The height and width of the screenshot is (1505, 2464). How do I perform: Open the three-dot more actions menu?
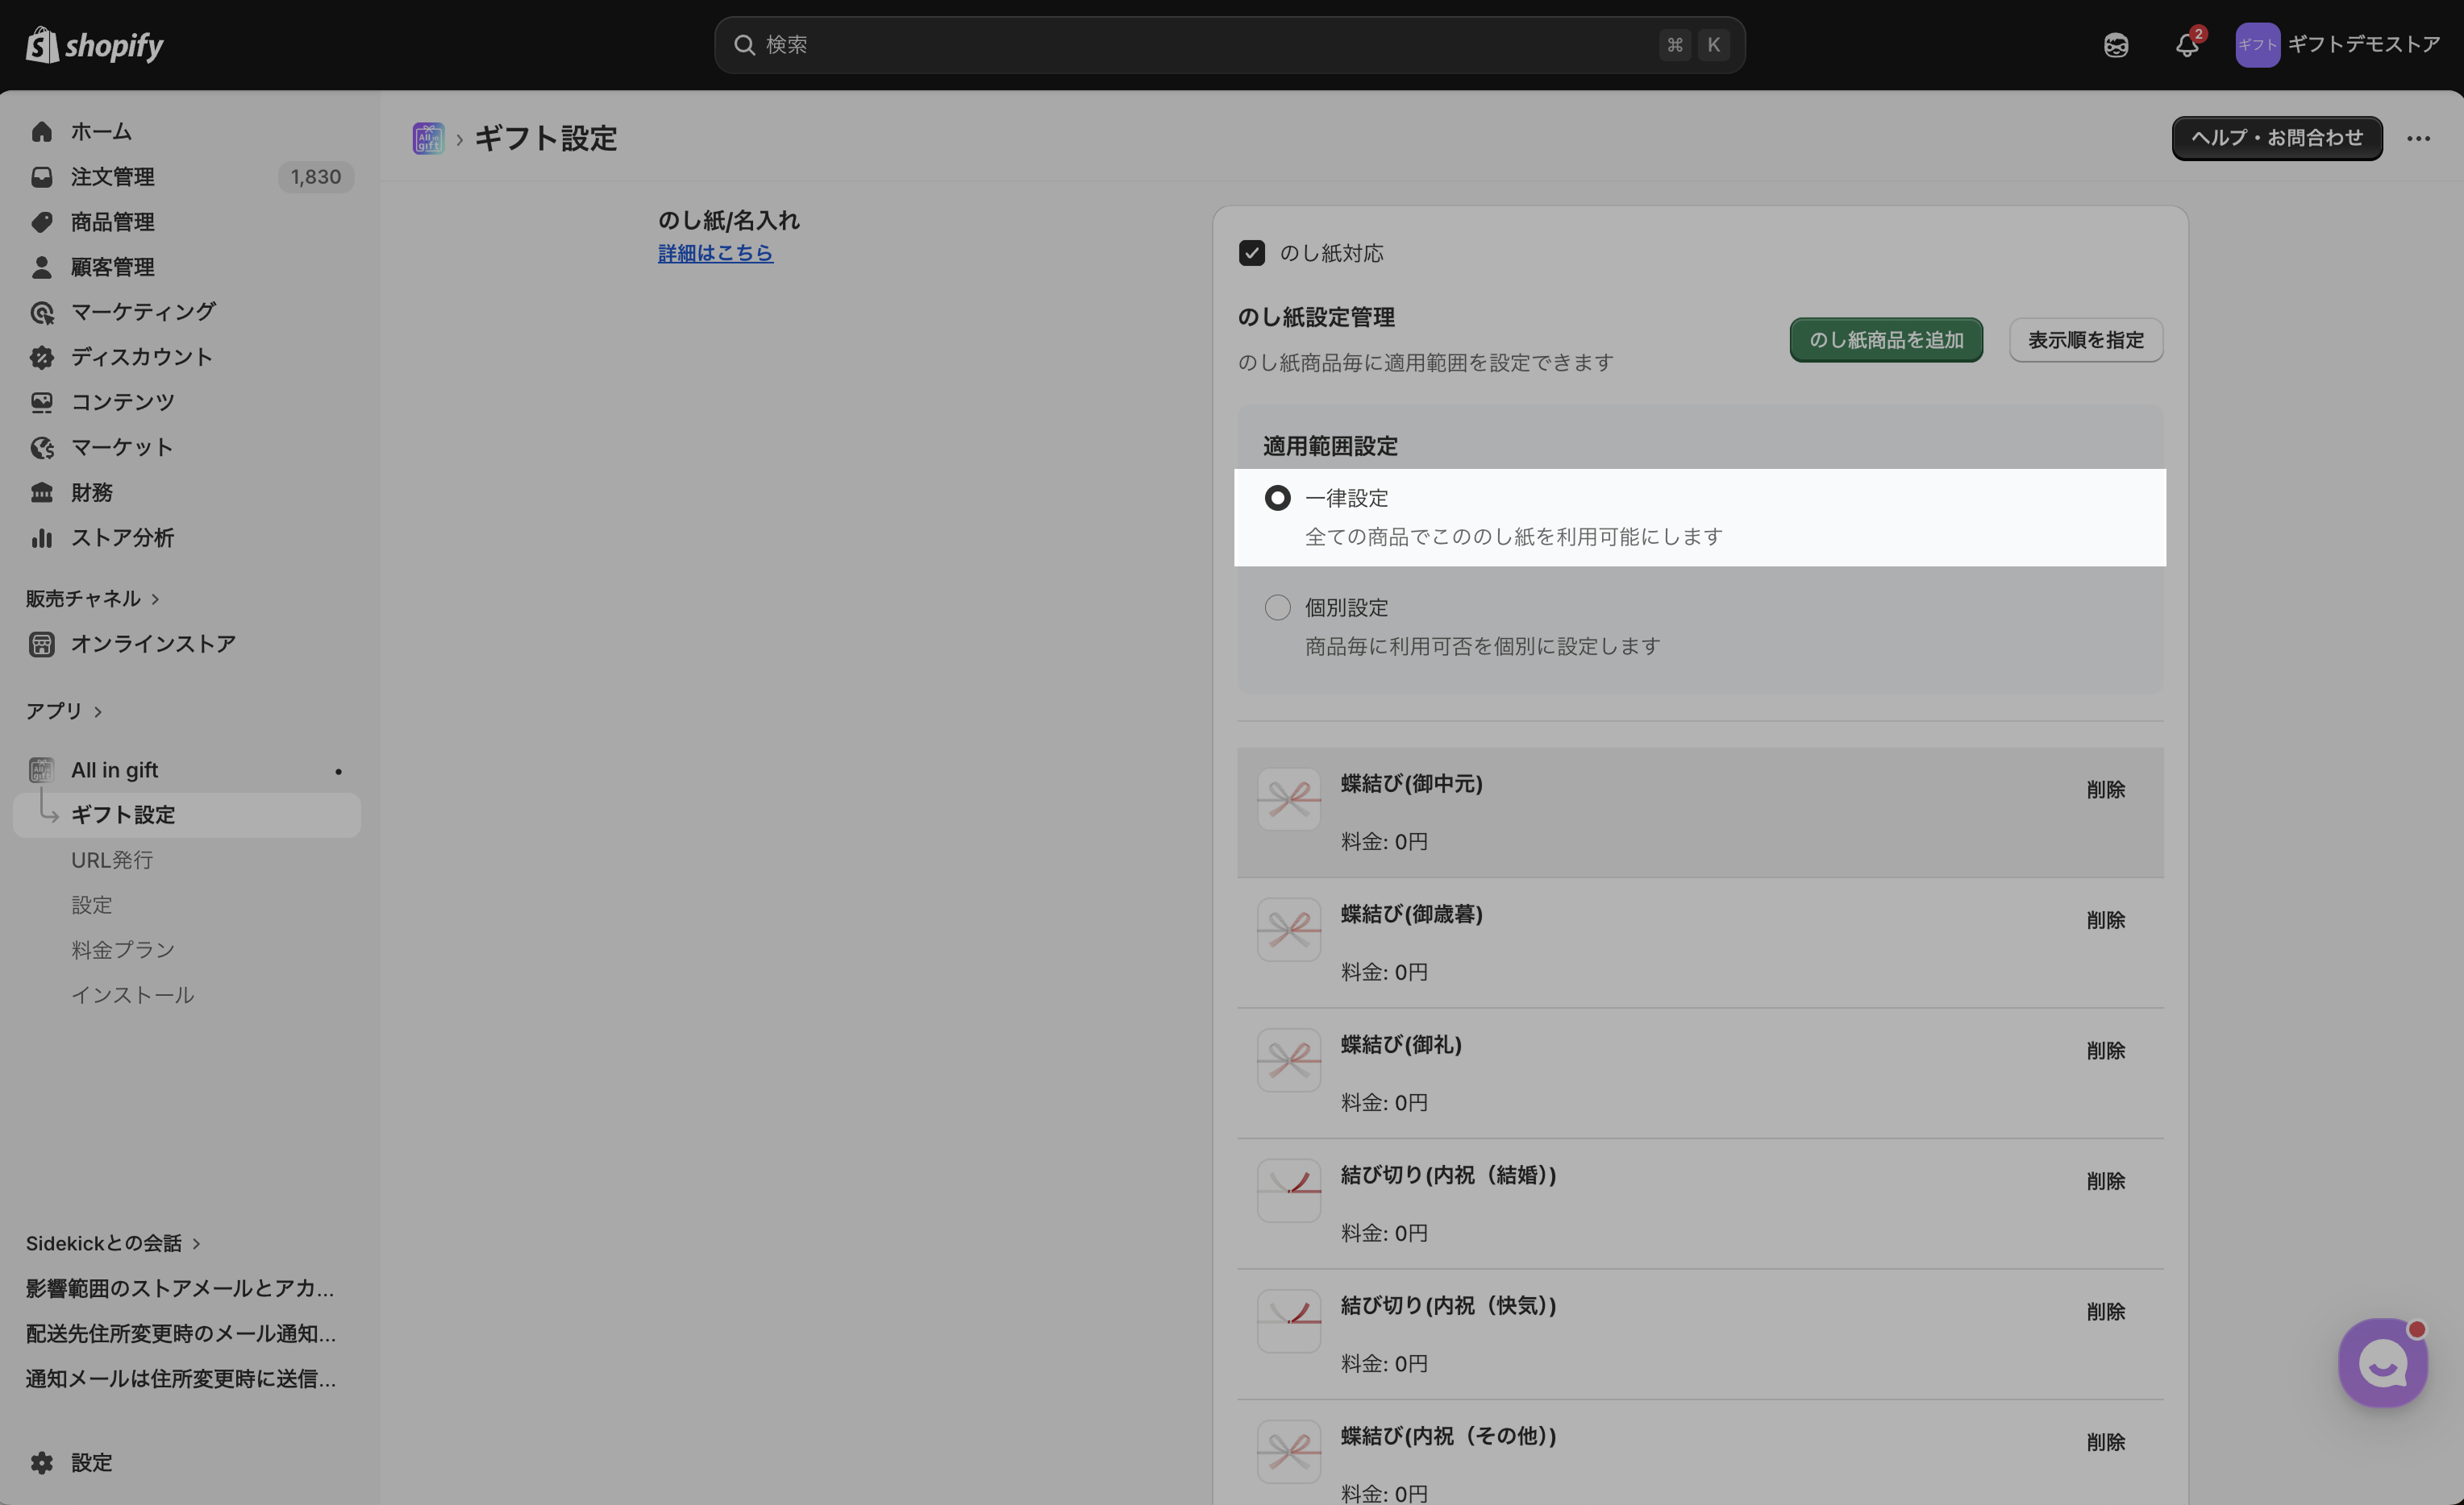point(2418,138)
